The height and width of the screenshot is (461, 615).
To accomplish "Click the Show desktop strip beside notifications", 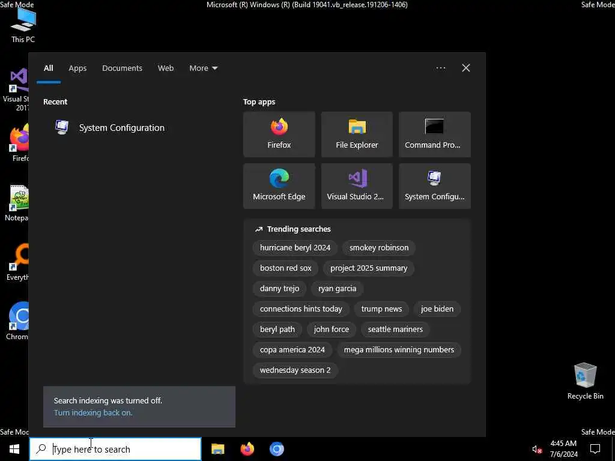I will pos(613,449).
